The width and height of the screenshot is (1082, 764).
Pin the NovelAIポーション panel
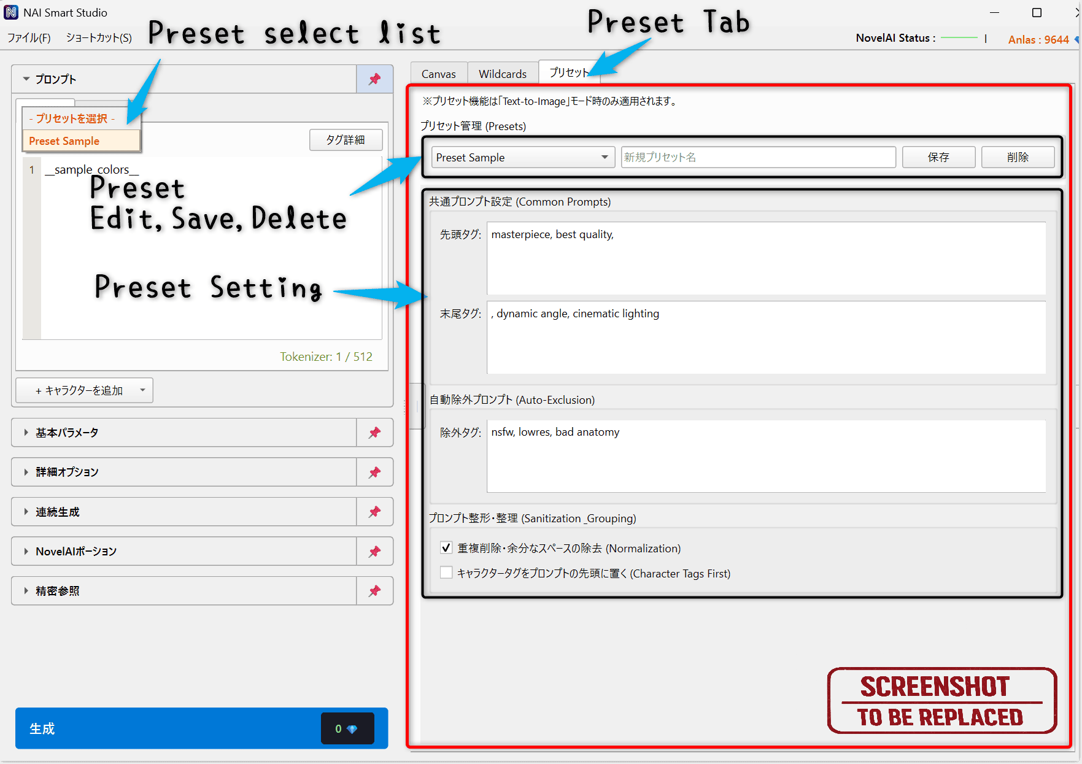374,550
